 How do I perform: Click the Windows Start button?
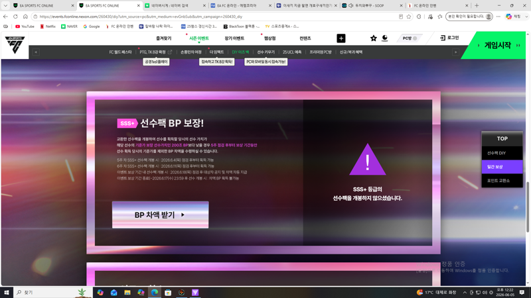(x=7, y=293)
